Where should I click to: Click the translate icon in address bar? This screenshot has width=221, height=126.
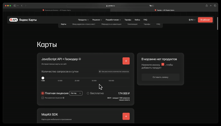click(150, 6)
